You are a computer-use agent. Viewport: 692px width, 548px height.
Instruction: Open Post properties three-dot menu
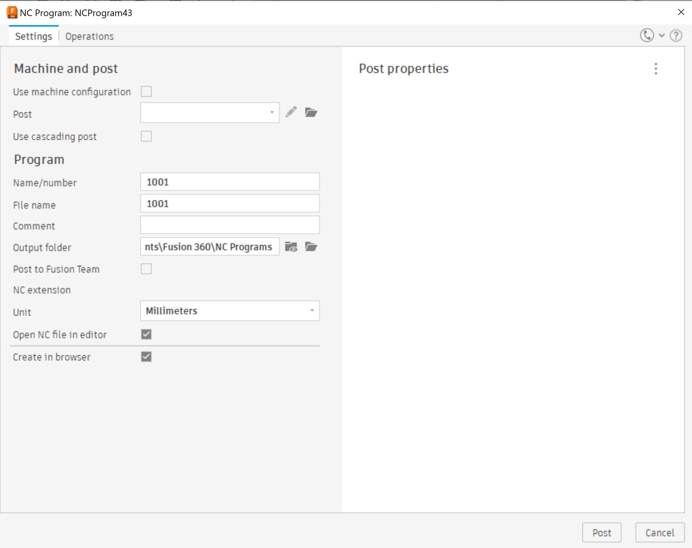[x=656, y=69]
